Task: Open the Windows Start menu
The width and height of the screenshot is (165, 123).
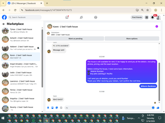Action: click(3, 118)
